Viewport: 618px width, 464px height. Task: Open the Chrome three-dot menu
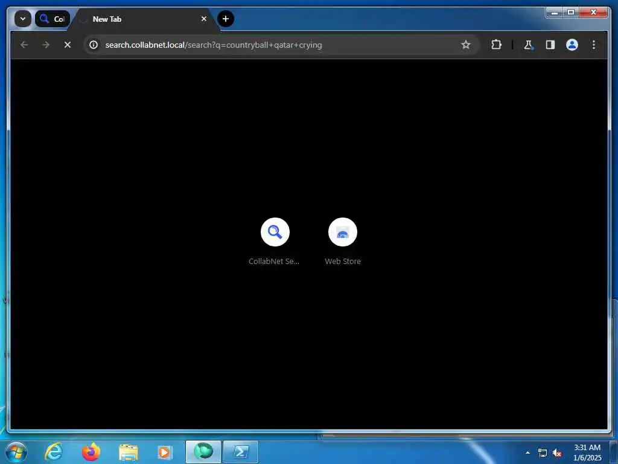coord(594,45)
